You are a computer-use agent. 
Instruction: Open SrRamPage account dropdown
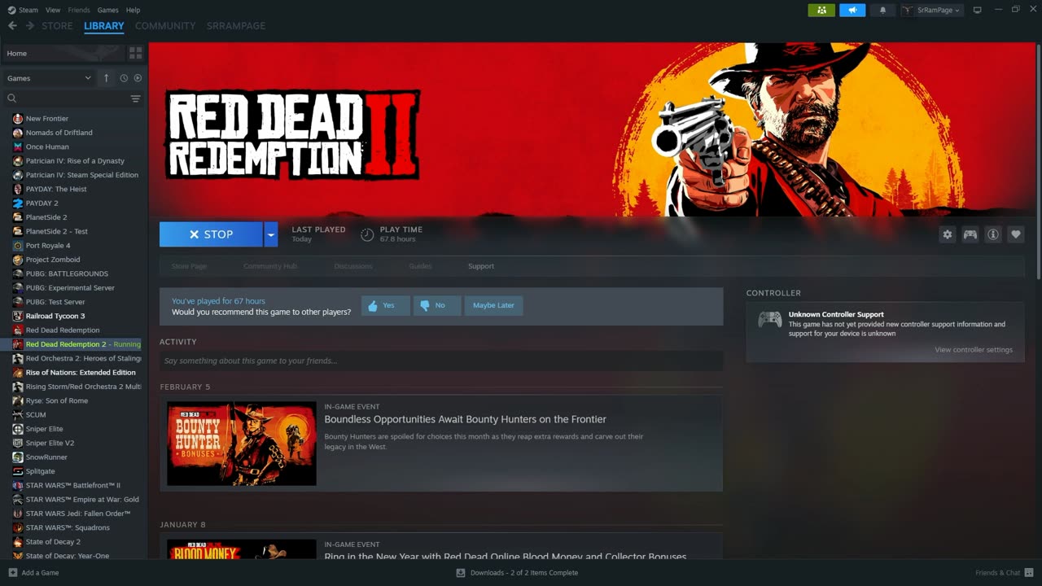(931, 10)
